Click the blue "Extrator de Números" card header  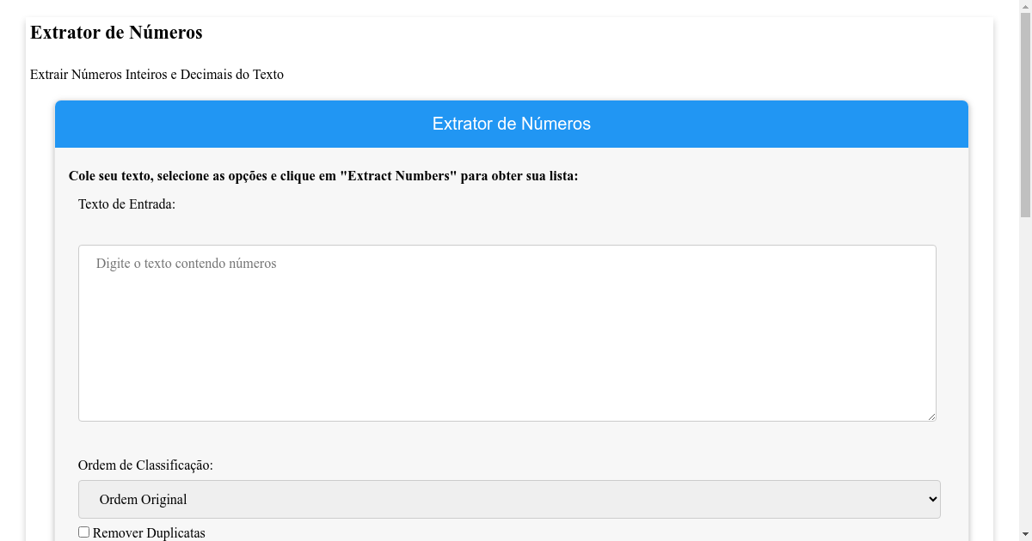coord(511,124)
